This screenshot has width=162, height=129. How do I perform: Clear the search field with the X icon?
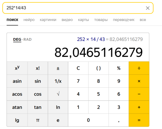click(148, 8)
